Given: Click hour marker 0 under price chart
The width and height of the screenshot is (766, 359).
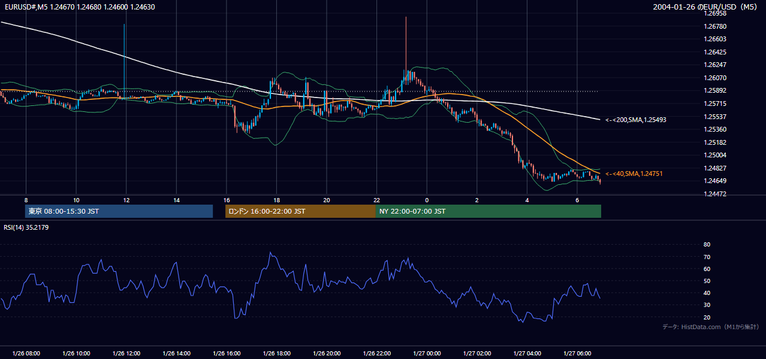Looking at the screenshot, I should click(427, 199).
